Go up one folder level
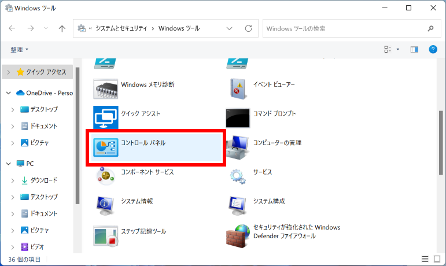This screenshot has height=266, width=446. [62, 28]
